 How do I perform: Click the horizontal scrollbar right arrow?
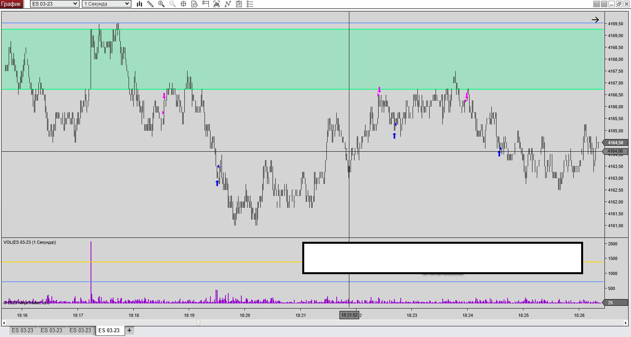(626, 323)
